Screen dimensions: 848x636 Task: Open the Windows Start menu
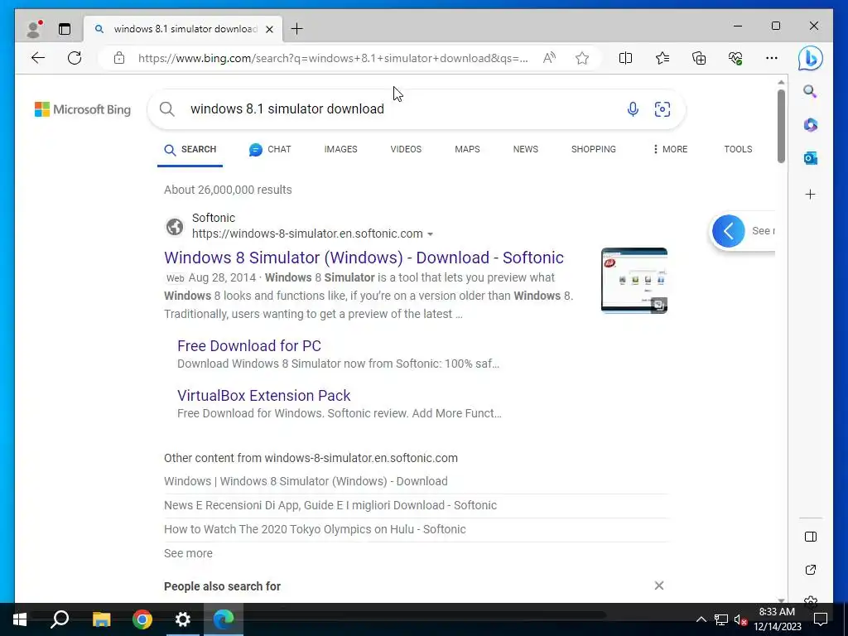(x=20, y=619)
